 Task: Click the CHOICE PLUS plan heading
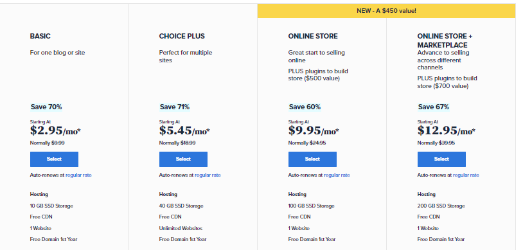pos(182,36)
